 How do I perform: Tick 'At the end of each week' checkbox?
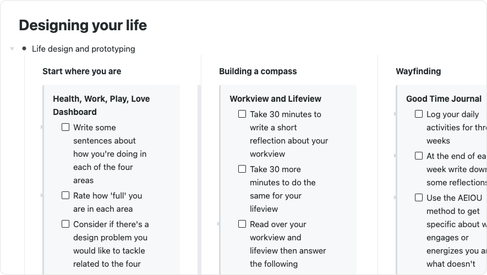click(419, 156)
